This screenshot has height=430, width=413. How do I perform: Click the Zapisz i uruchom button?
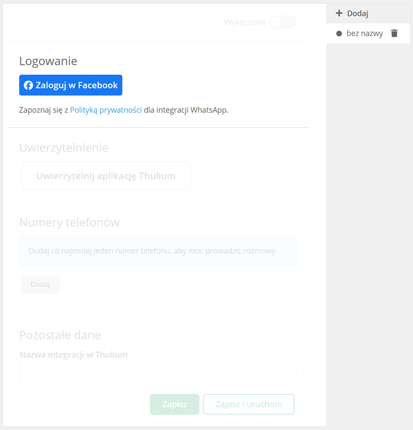click(x=249, y=404)
